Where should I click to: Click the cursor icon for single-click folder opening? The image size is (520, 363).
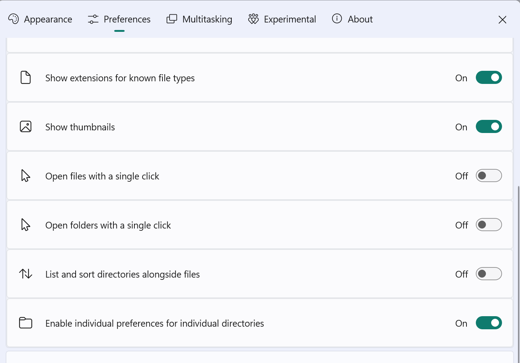25,225
